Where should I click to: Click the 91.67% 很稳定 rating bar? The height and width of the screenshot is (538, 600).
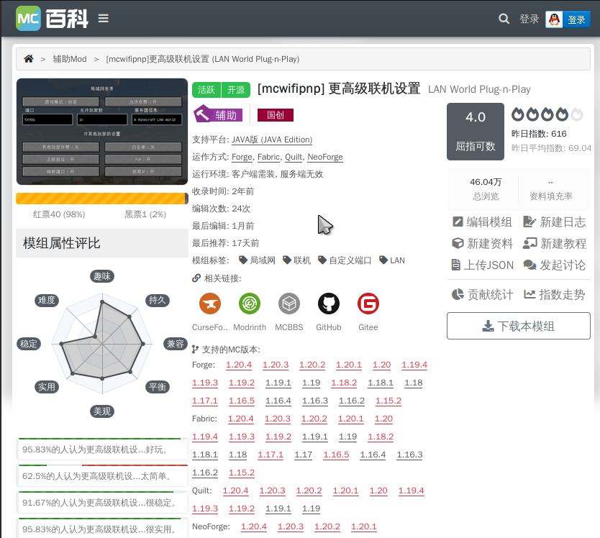[102, 502]
